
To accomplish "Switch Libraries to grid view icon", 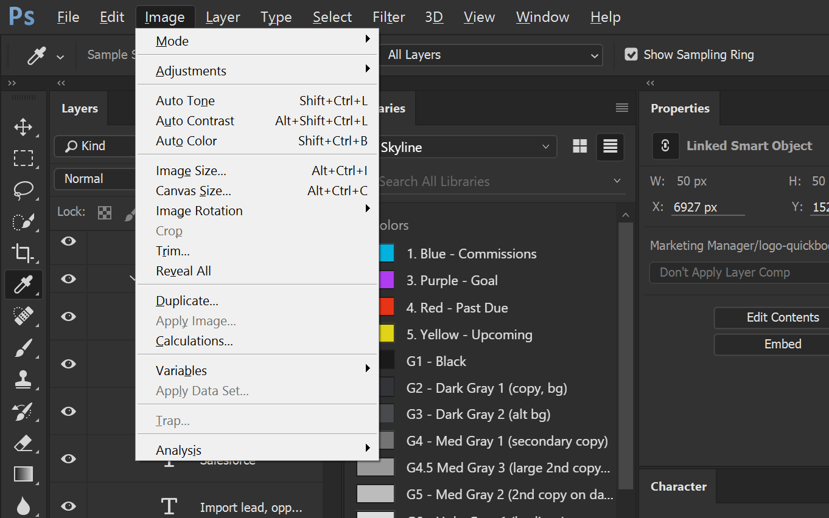I will click(580, 146).
